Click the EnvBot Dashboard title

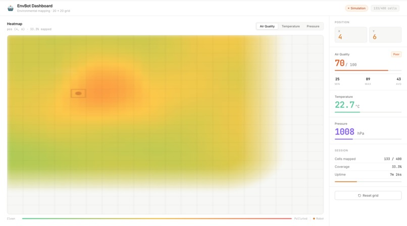click(x=35, y=6)
